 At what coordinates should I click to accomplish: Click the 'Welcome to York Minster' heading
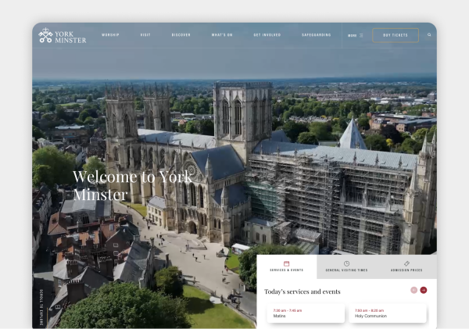pos(132,185)
